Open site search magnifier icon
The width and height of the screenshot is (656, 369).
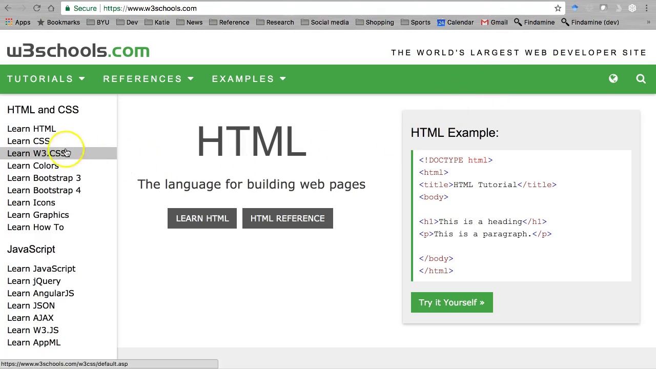(x=641, y=78)
